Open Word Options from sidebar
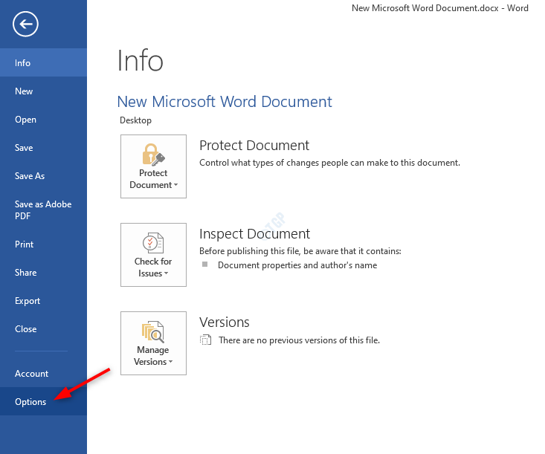The image size is (545, 454). coord(43,401)
